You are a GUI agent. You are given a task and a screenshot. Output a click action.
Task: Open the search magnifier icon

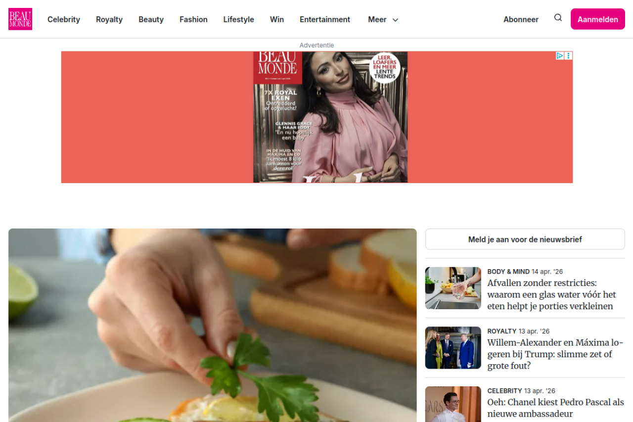pyautogui.click(x=558, y=18)
